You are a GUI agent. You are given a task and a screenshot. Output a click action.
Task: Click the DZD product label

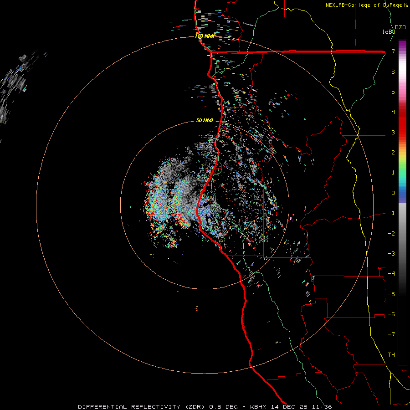coord(400,27)
